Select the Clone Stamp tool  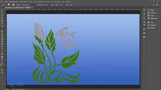[2, 31]
